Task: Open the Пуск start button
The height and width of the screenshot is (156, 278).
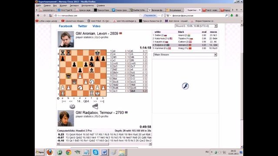Action: (40, 152)
